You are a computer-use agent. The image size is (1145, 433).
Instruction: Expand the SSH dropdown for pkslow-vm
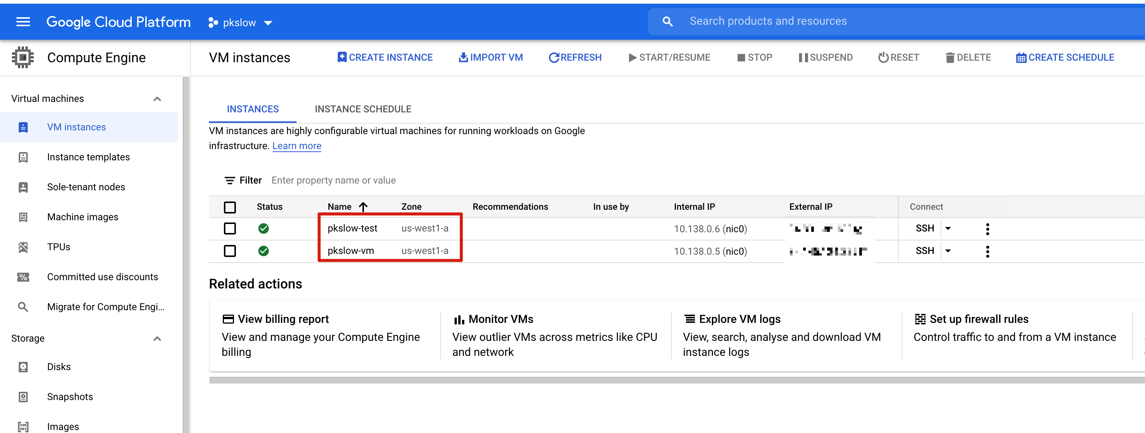(x=949, y=251)
